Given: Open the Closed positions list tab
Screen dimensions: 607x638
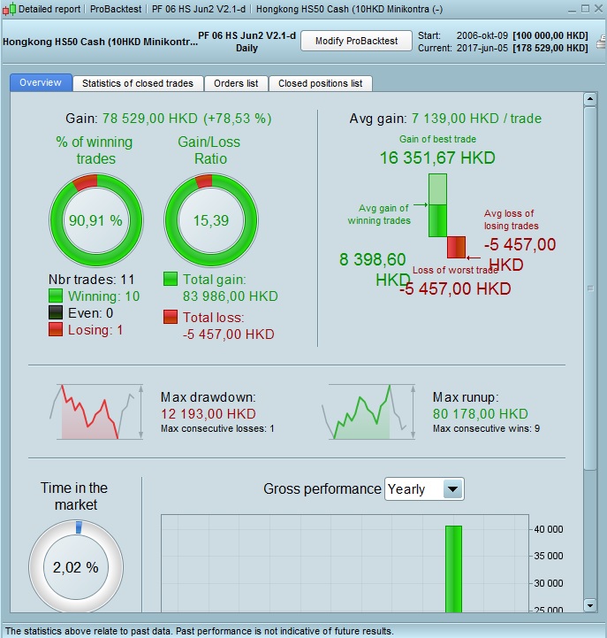Looking at the screenshot, I should click(320, 83).
